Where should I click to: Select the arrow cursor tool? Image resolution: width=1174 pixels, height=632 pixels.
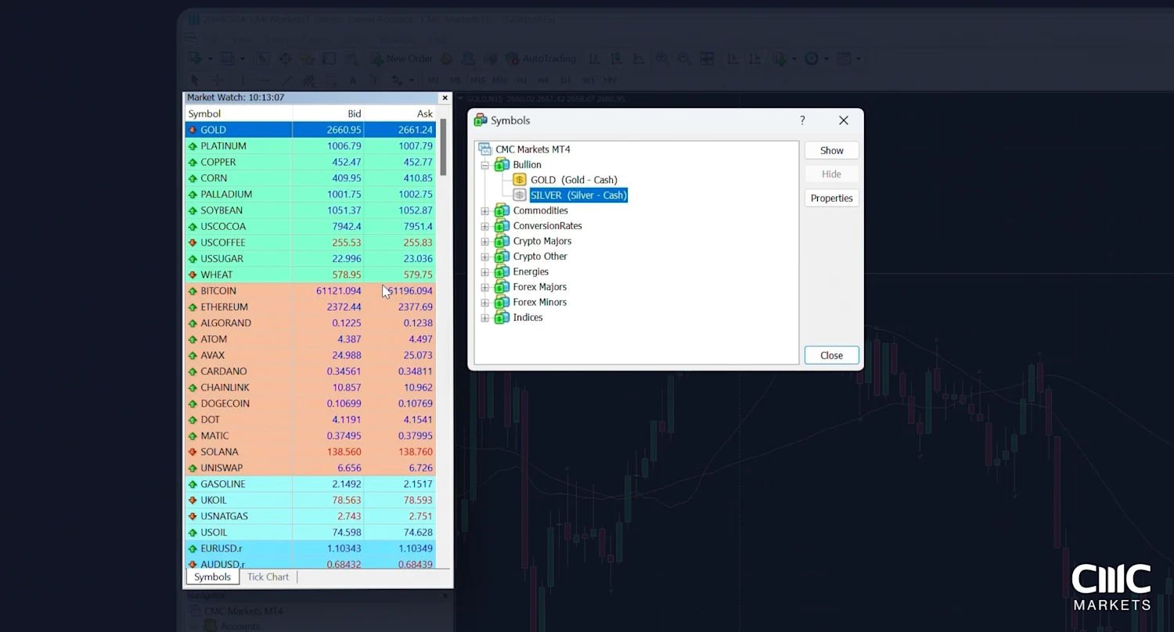(194, 80)
